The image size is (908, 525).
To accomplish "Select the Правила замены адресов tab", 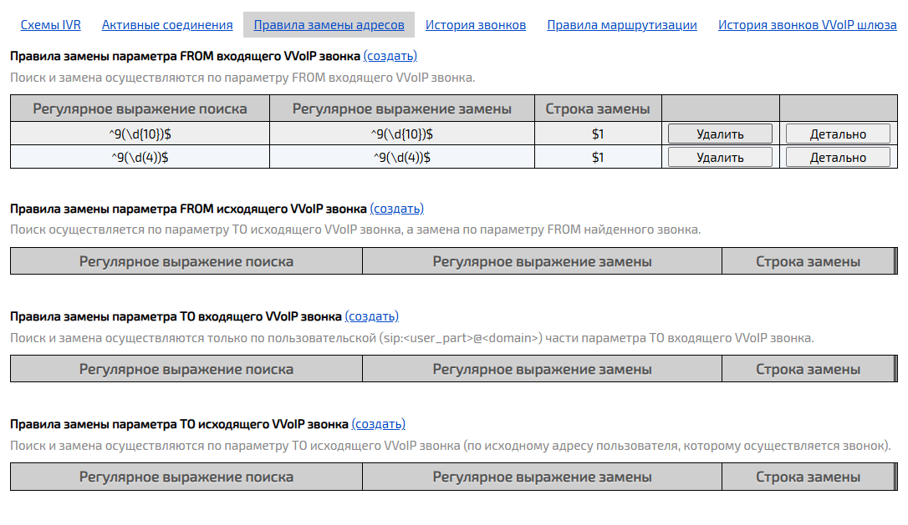I will 329,24.
